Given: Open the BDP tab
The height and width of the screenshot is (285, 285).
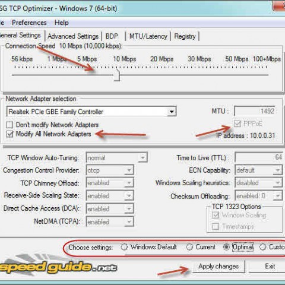Looking at the screenshot, I should [x=112, y=36].
